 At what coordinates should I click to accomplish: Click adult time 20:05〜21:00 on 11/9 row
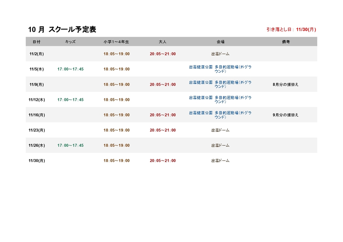163,85
